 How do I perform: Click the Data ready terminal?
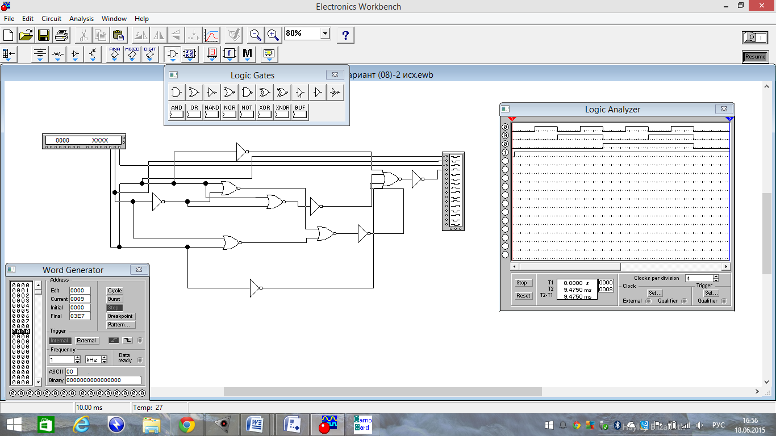coord(140,360)
